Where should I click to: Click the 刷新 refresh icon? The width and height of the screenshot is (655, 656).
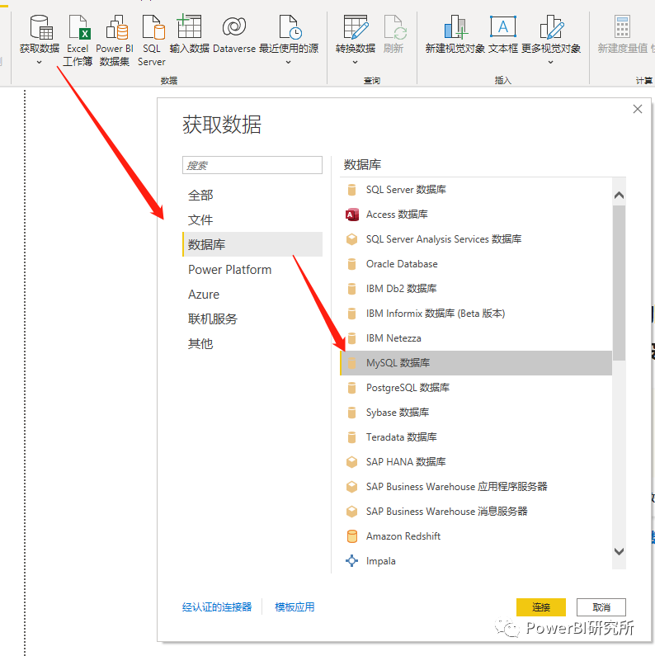[x=395, y=27]
